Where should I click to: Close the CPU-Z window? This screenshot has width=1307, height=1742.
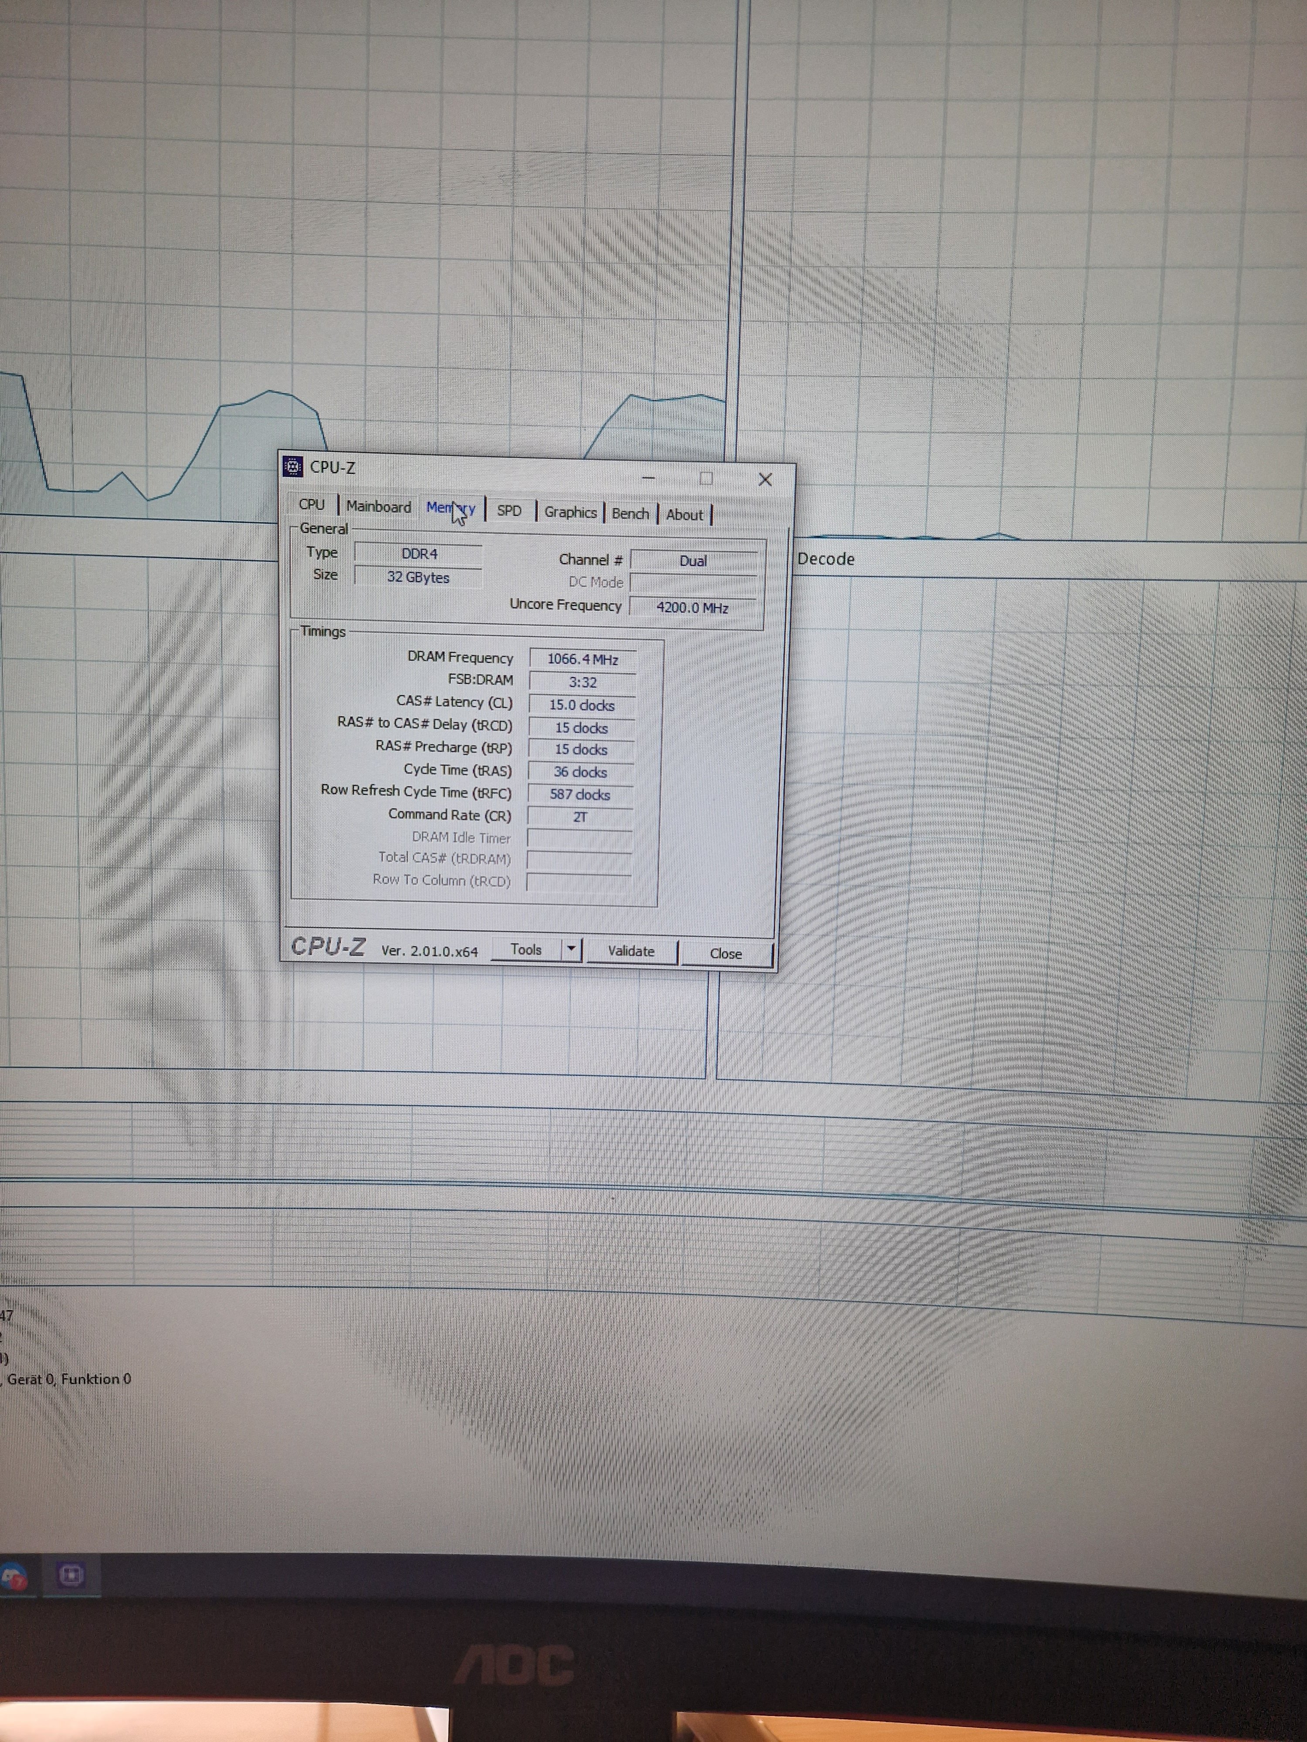point(764,479)
